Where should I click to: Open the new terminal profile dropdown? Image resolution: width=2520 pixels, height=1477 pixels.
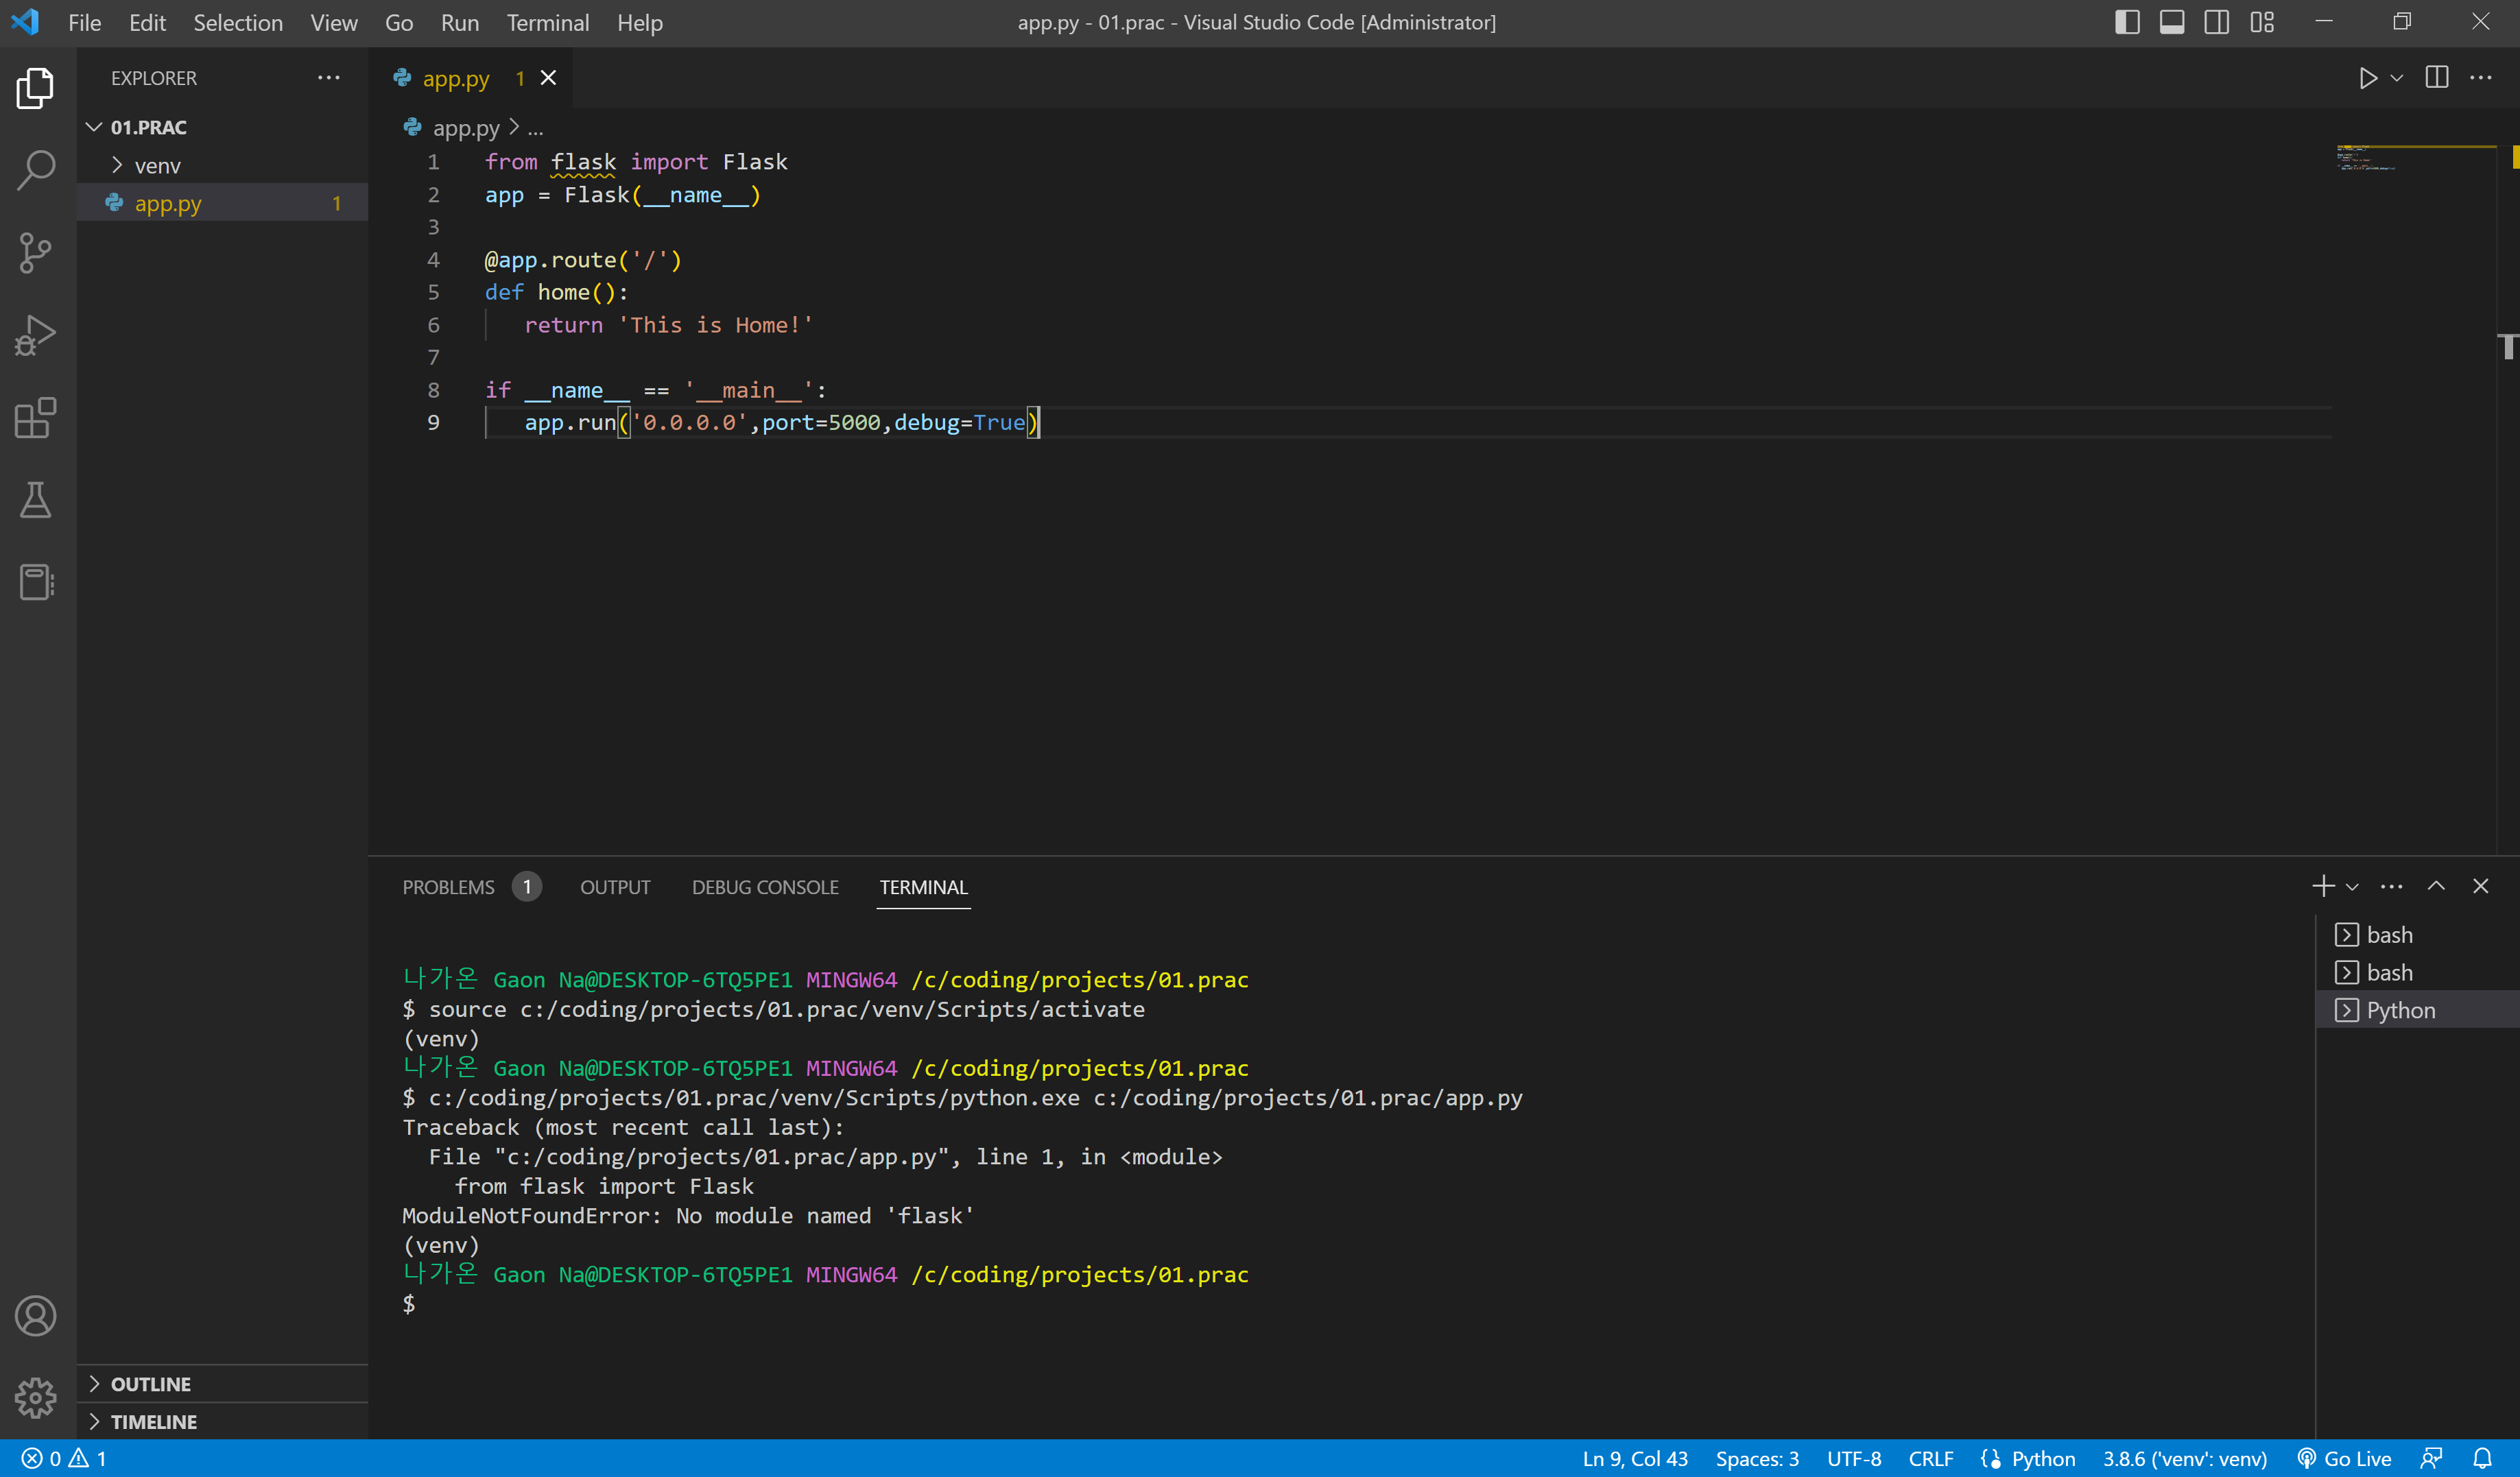click(2353, 886)
